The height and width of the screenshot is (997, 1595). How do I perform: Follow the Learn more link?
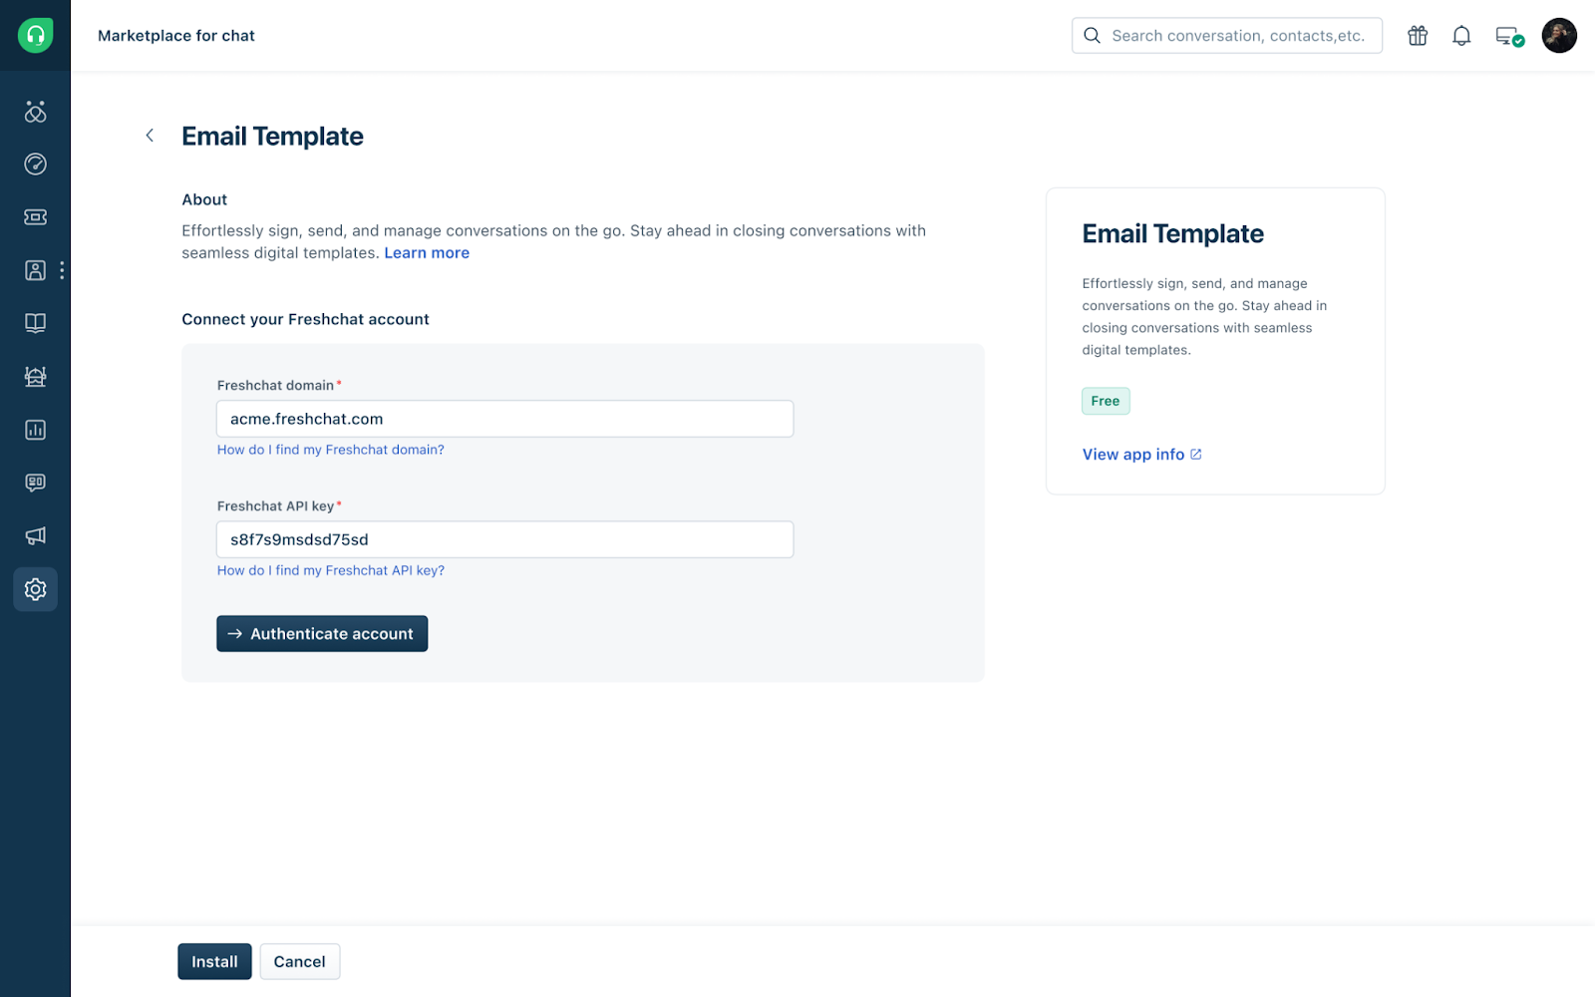[x=427, y=253]
